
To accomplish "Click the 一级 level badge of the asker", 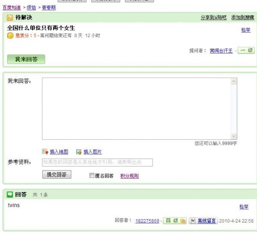I will click(x=246, y=50).
